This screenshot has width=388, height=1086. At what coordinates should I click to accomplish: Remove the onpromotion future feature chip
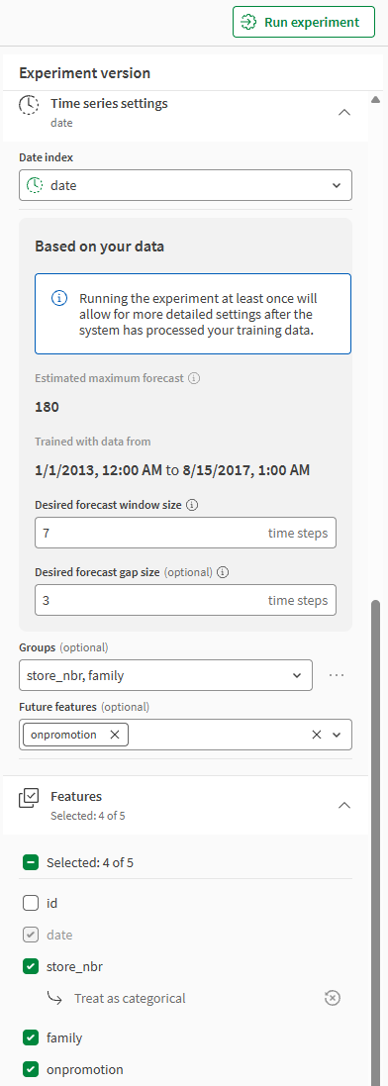pos(115,735)
